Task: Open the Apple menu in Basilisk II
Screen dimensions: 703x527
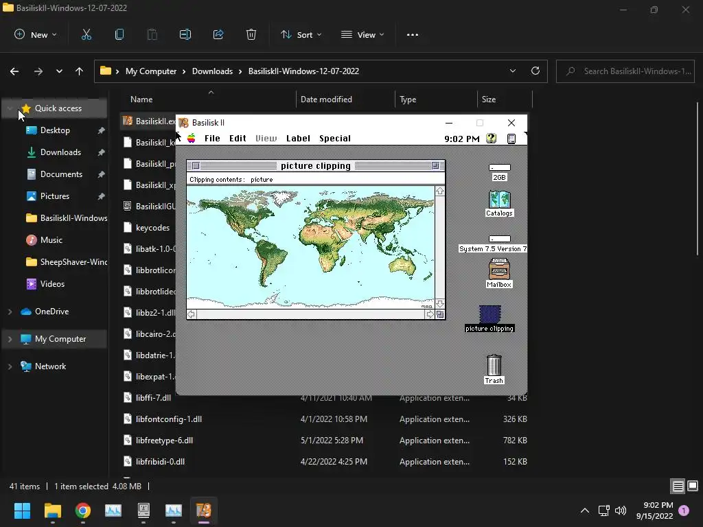Action: 192,138
